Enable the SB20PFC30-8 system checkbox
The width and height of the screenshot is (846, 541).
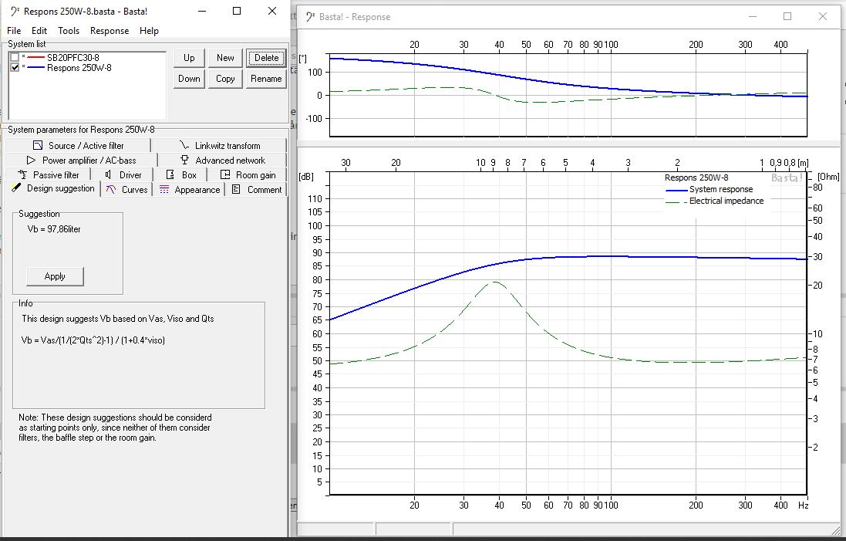pyautogui.click(x=15, y=58)
